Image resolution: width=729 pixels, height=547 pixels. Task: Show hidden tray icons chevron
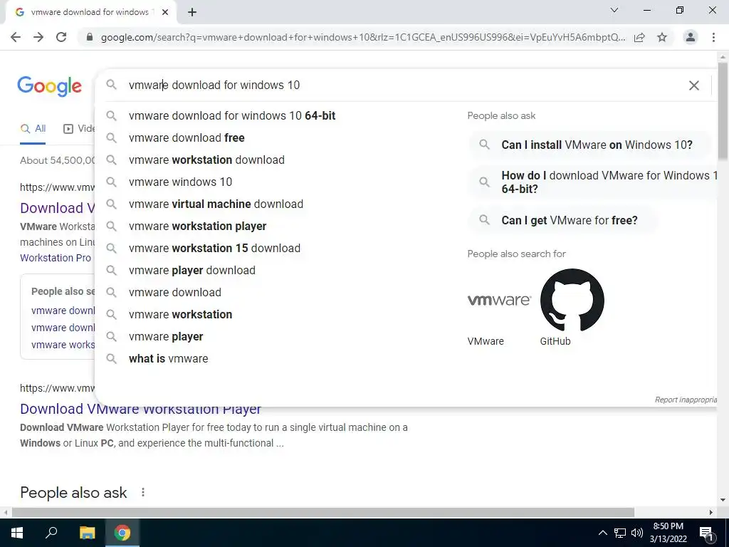pos(602,533)
